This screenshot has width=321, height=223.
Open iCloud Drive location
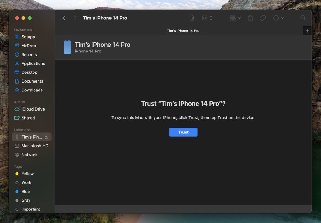tap(33, 109)
